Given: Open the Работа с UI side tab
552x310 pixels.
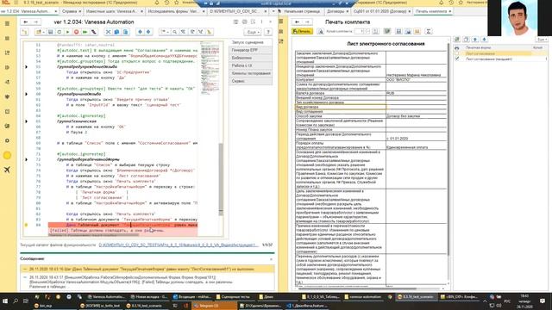Looking at the screenshot, I should (x=251, y=65).
